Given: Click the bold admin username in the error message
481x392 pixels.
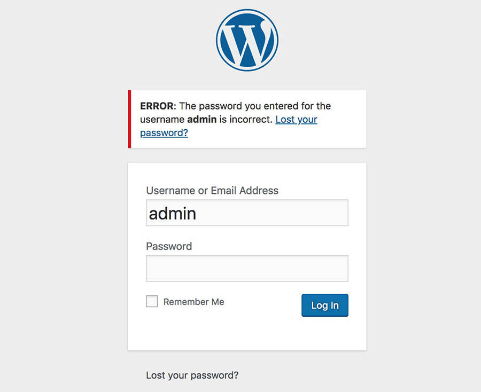Looking at the screenshot, I should 201,120.
